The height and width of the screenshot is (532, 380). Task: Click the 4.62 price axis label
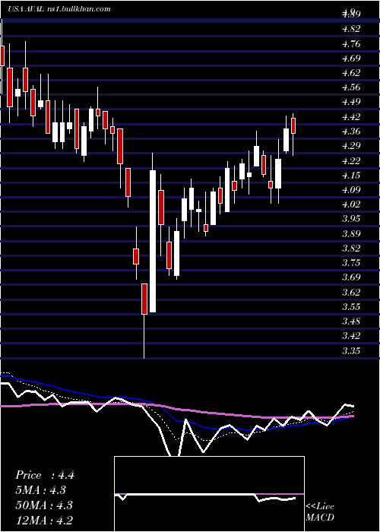point(351,73)
